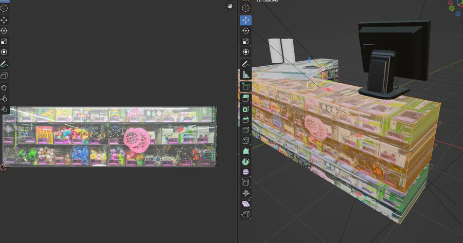Click the pan hand gizmo in UV editor
The width and height of the screenshot is (463, 243).
click(230, 6)
